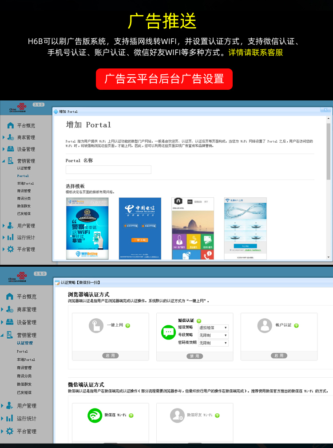Click the Portal 名称 text field
The width and height of the screenshot is (333, 448).
pos(108,169)
